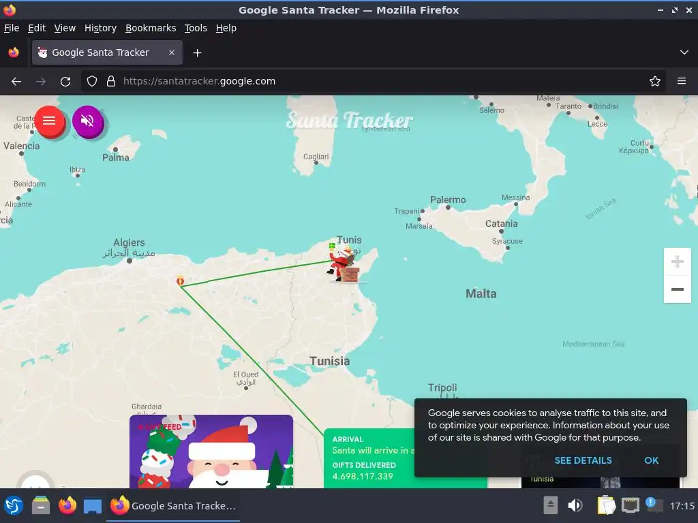Open the live feed Santa card thumbnail

pyautogui.click(x=211, y=451)
